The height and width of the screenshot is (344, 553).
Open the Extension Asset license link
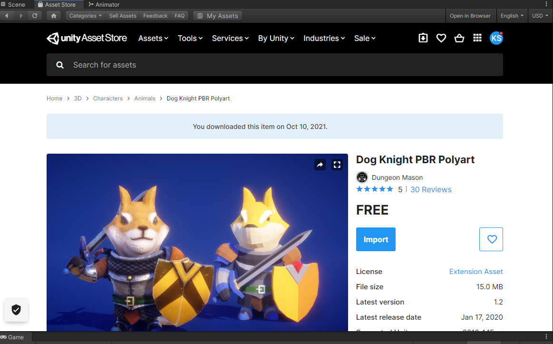pyautogui.click(x=476, y=271)
